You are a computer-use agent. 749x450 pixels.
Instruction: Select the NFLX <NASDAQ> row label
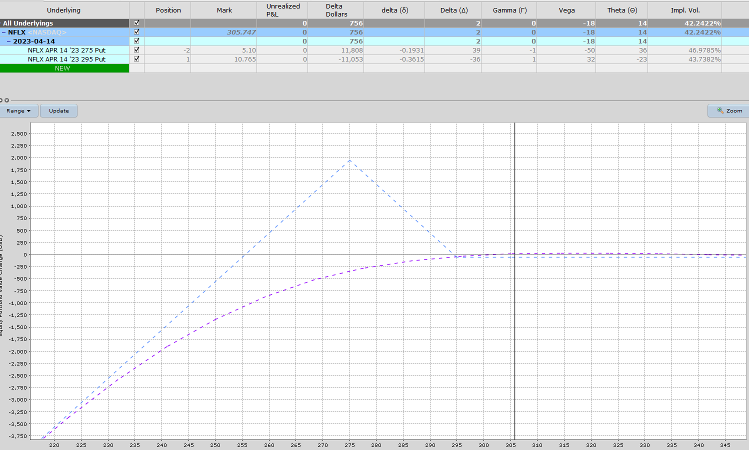(37, 32)
